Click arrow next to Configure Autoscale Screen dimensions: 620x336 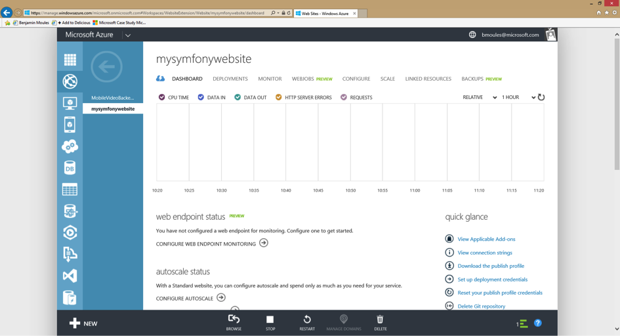221,297
